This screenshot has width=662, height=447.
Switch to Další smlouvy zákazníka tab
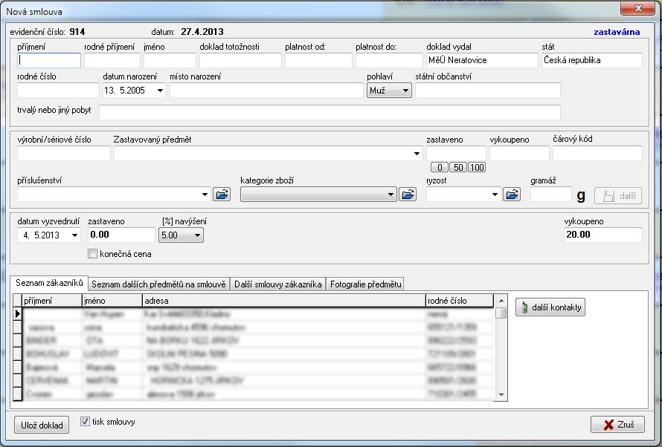click(x=277, y=284)
